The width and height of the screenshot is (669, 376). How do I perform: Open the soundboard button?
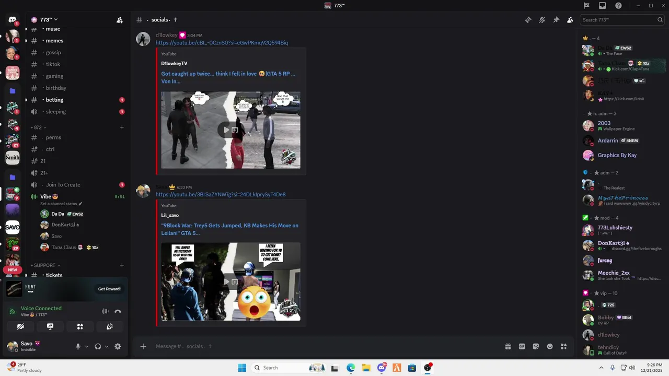pyautogui.click(x=110, y=326)
